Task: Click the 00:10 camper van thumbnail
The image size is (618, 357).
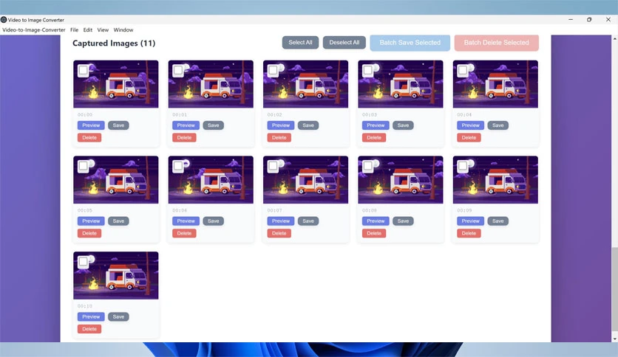Action: point(116,275)
